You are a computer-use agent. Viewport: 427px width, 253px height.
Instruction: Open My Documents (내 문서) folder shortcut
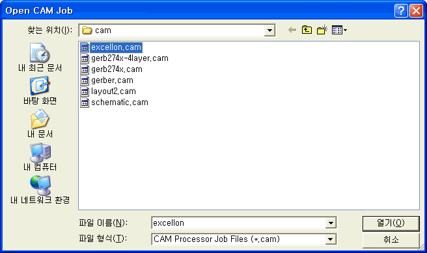click(40, 123)
